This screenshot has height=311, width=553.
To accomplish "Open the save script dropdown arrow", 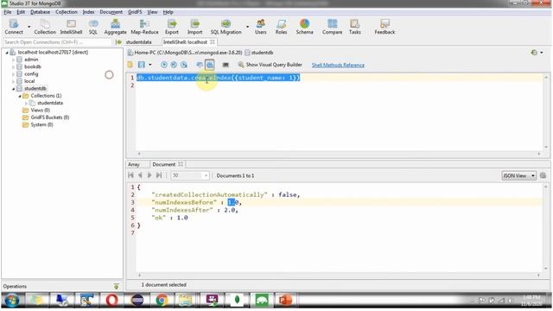I will (150, 65).
